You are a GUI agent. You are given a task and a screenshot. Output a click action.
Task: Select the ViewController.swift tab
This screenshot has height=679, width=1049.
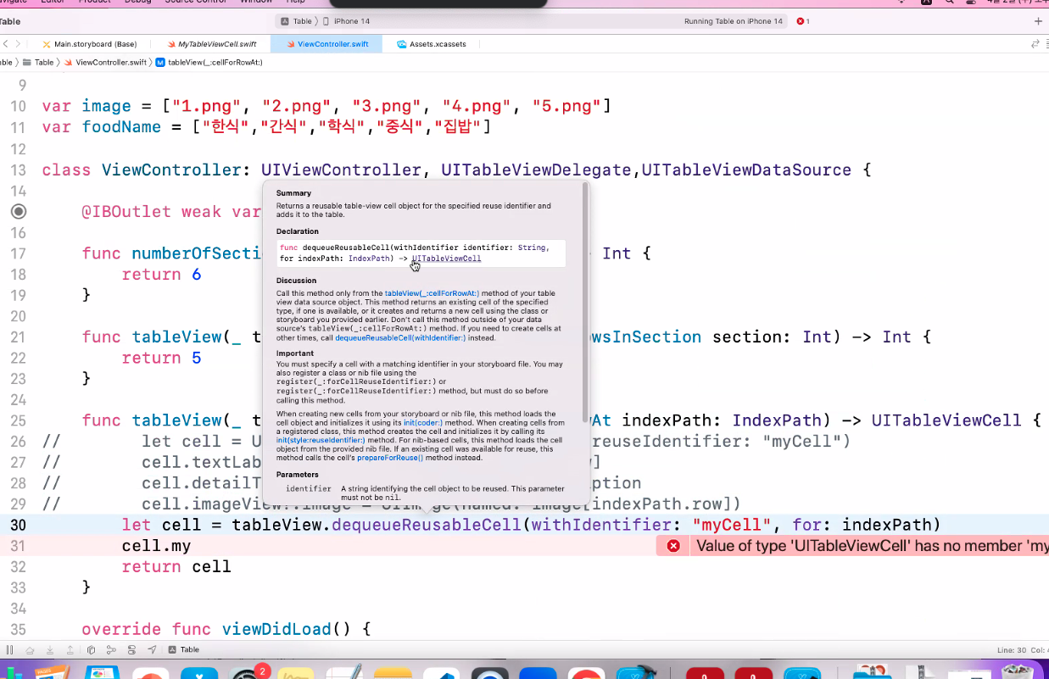coord(326,44)
